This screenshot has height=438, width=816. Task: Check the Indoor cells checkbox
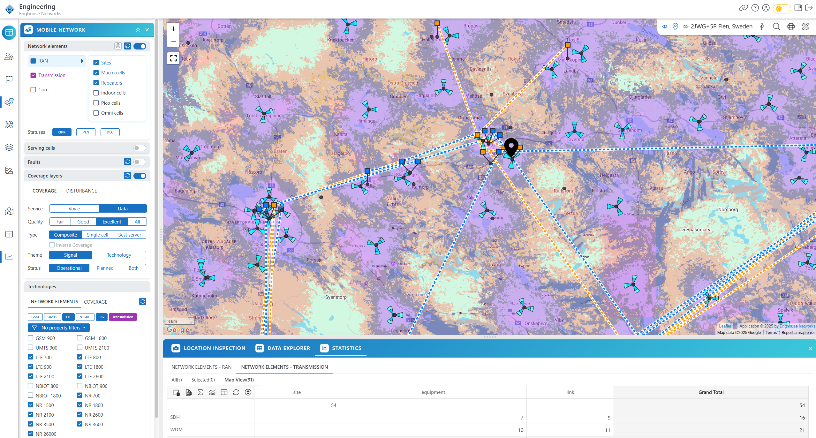pos(96,93)
